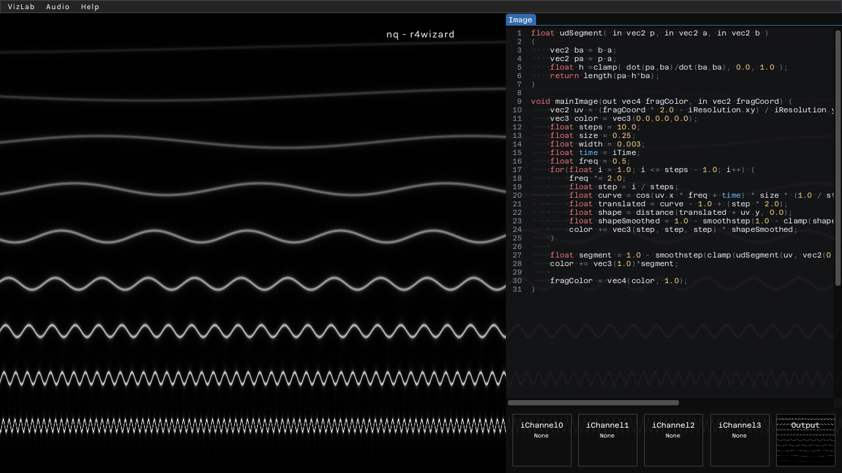This screenshot has height=473, width=842.
Task: Open the Help menu
Action: tap(90, 7)
